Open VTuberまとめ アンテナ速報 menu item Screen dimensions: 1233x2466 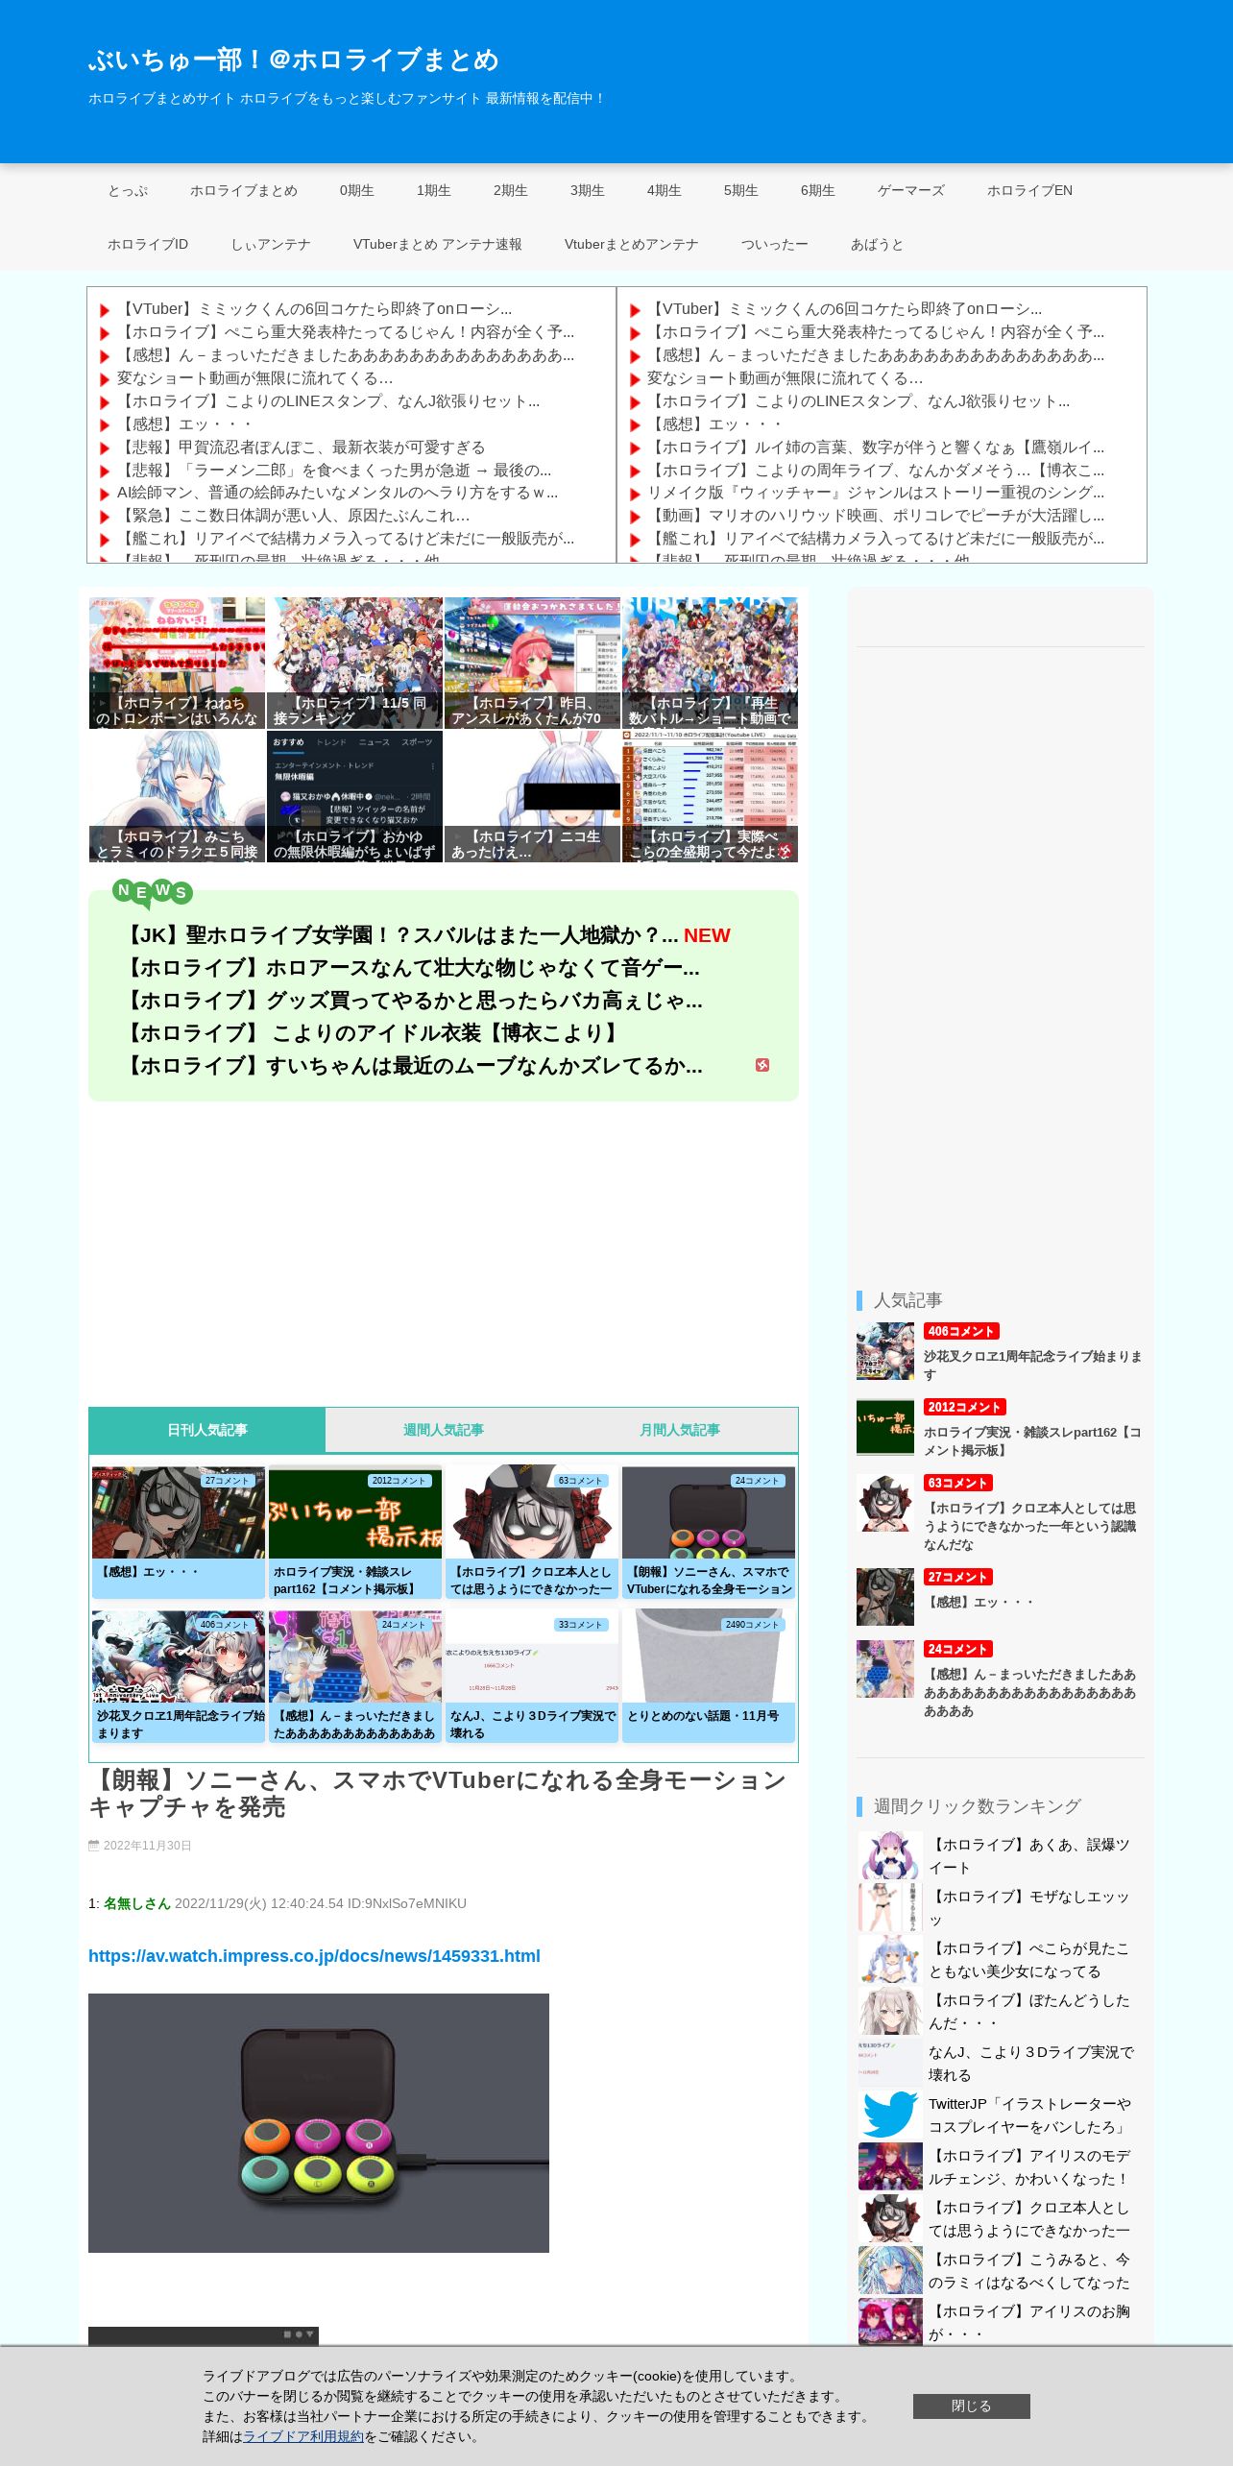(x=438, y=244)
